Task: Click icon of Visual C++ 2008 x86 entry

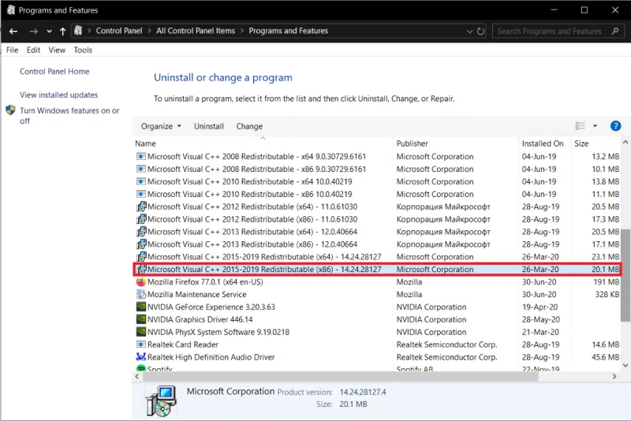Action: pyautogui.click(x=141, y=169)
